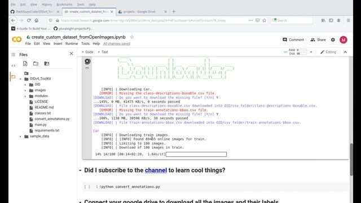The width and height of the screenshot is (361, 203).
Task: Open the Firefox hamburger menu
Action: (x=349, y=20)
